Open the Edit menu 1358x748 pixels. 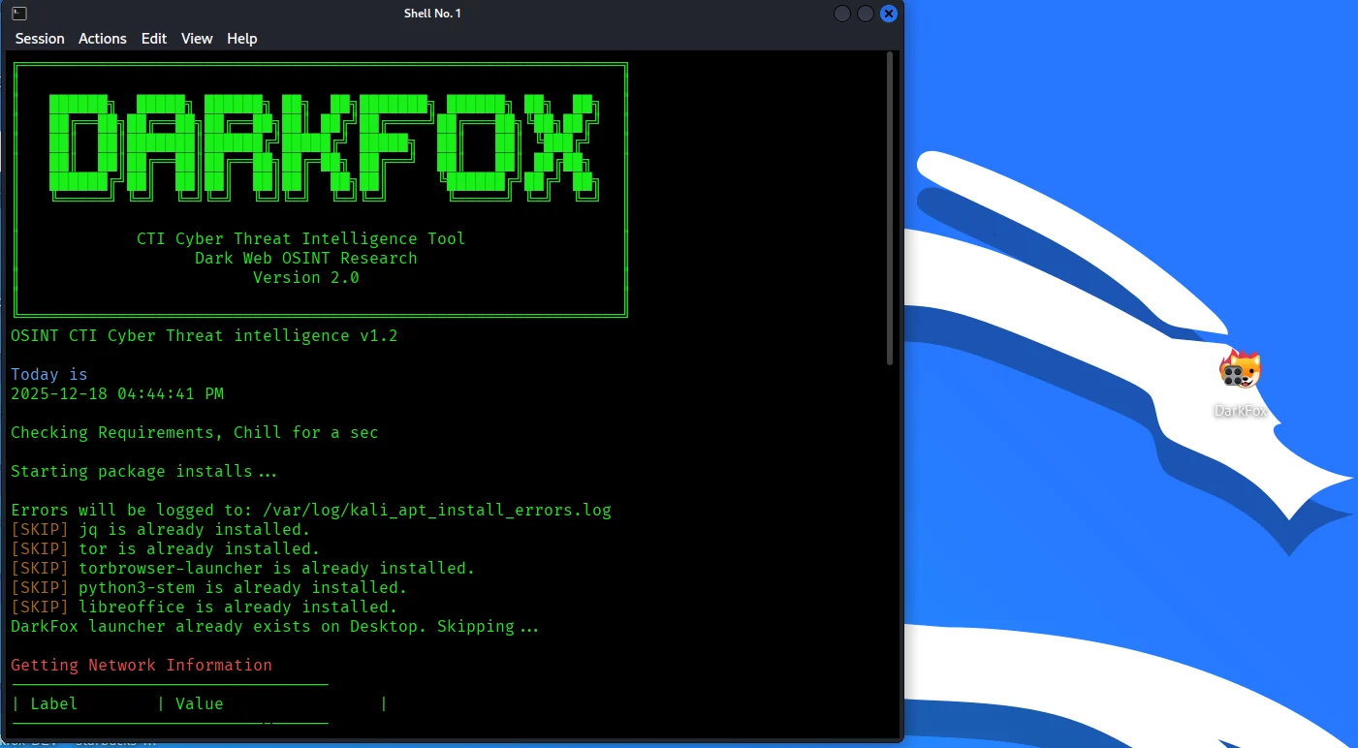(x=154, y=39)
